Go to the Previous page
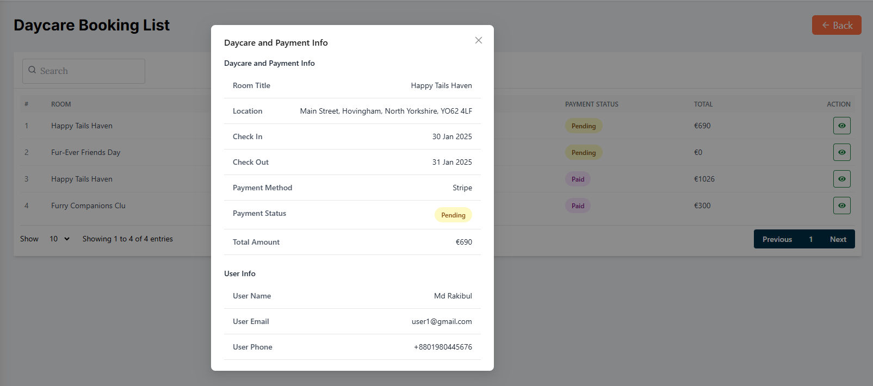Viewport: 873px width, 386px height. pyautogui.click(x=777, y=239)
